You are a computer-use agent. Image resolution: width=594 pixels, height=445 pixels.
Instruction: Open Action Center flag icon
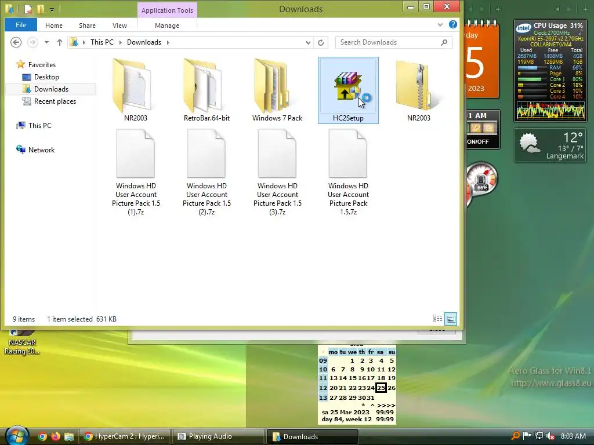pos(527,436)
